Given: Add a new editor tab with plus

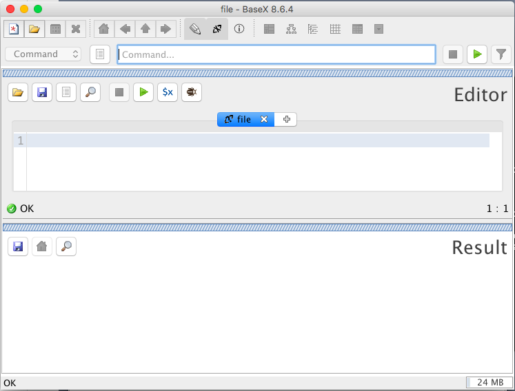Looking at the screenshot, I should pyautogui.click(x=286, y=119).
